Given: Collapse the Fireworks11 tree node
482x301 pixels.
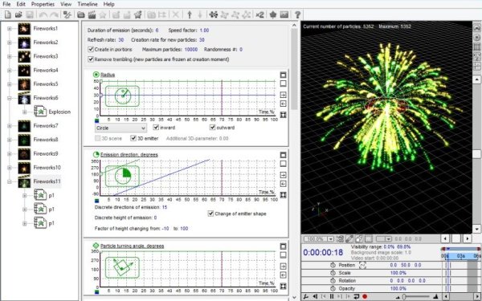Looking at the screenshot, I should click(9, 181).
